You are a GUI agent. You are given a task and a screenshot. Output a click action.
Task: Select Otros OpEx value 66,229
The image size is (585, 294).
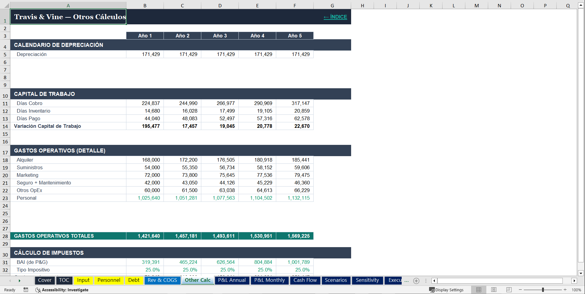pos(295,190)
